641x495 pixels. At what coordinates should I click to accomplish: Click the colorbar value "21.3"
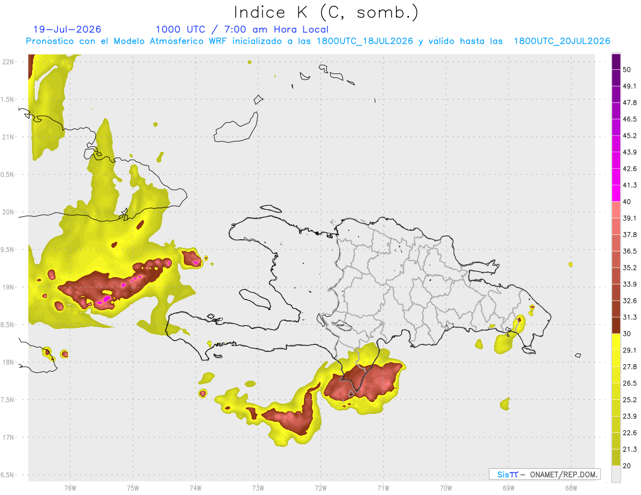(630, 450)
